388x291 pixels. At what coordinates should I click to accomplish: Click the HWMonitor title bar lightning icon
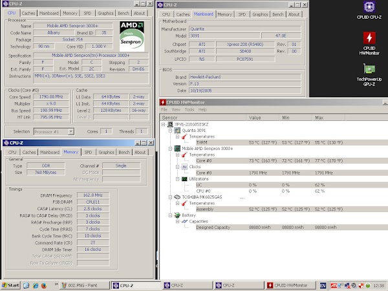pos(163,102)
